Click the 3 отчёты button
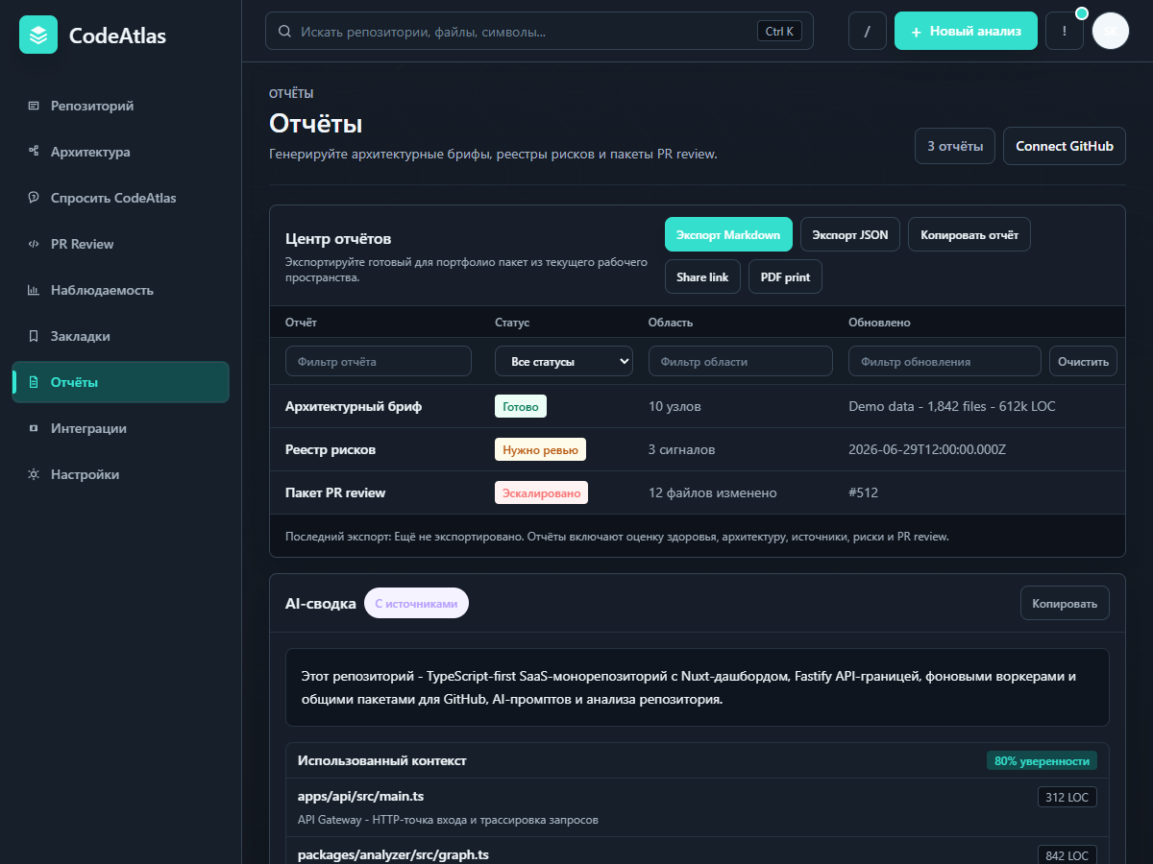This screenshot has height=864, width=1153. coord(955,146)
